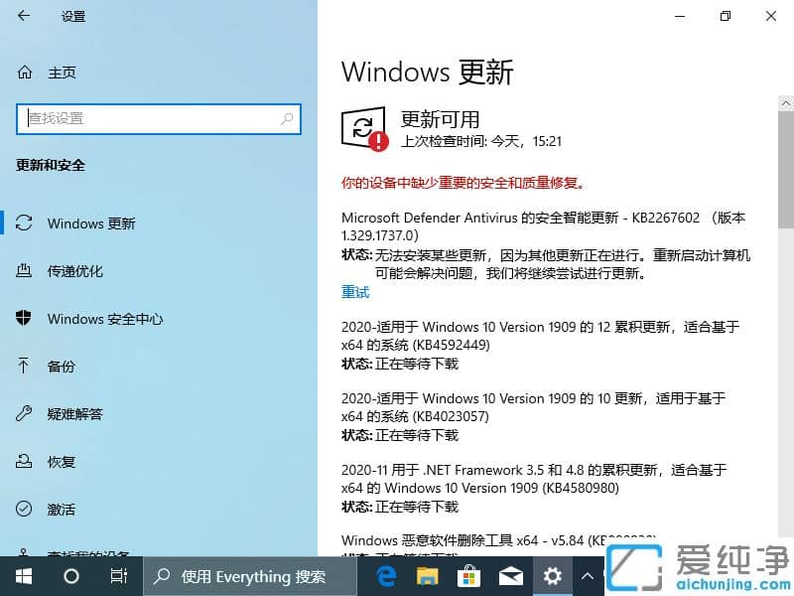
Task: Click the 恢复 recovery icon
Action: point(24,462)
